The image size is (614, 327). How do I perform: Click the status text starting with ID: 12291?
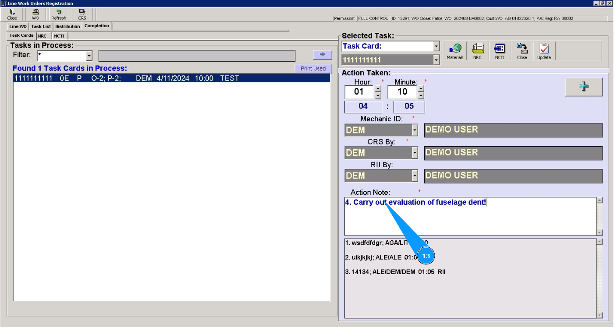point(499,18)
